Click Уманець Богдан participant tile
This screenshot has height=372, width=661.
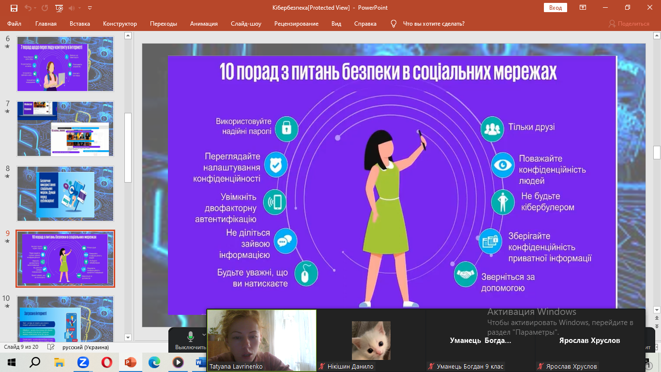(x=481, y=341)
